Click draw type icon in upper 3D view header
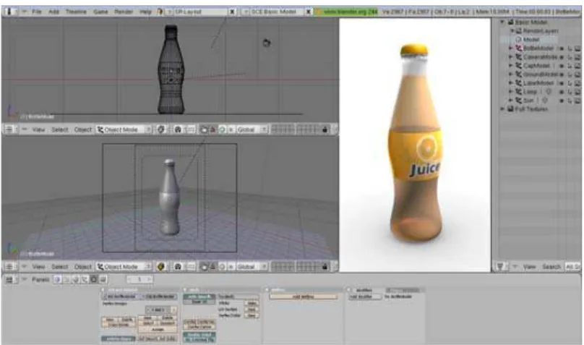Viewport: 584px width, 345px height. [161, 129]
